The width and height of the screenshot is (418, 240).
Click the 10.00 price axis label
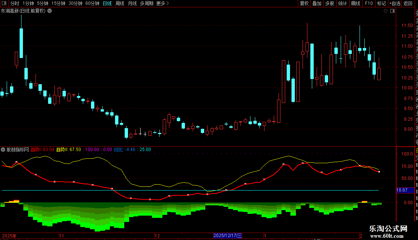(x=407, y=88)
